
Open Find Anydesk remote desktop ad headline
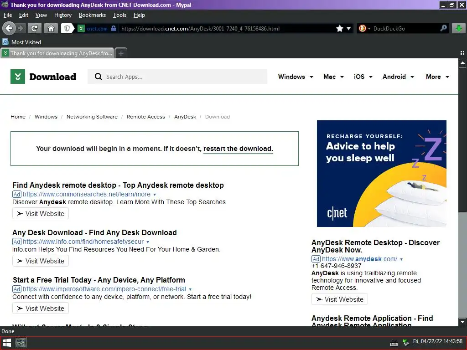click(x=118, y=185)
